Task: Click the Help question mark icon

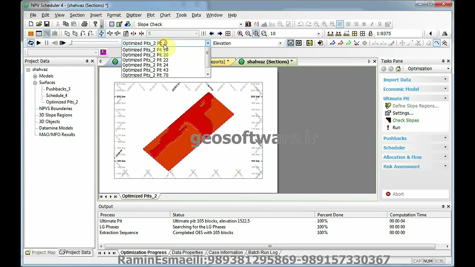Action: point(95,24)
